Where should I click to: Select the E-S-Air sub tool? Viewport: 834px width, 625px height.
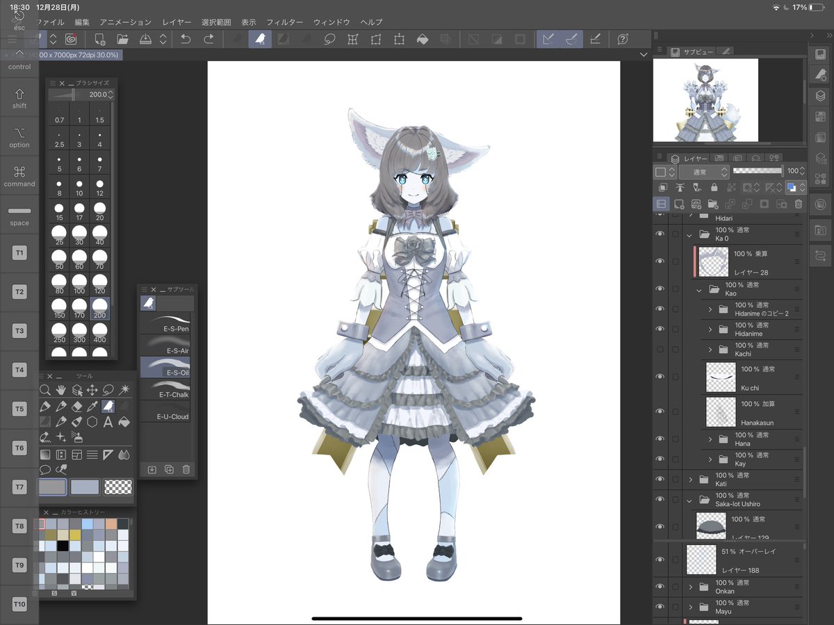(x=165, y=346)
